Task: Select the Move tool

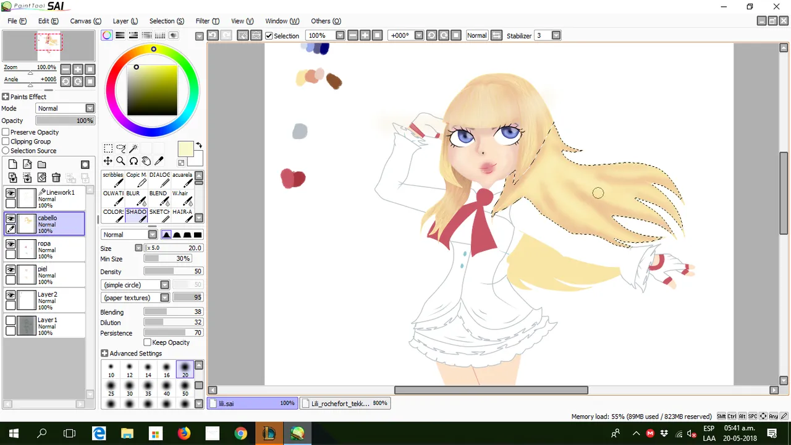Action: point(108,161)
